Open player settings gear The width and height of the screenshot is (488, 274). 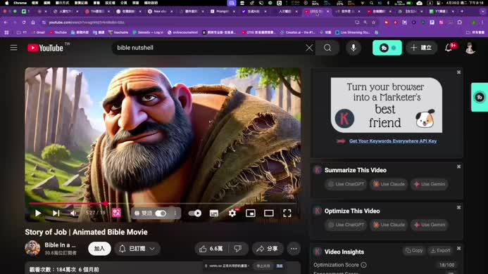point(232,213)
